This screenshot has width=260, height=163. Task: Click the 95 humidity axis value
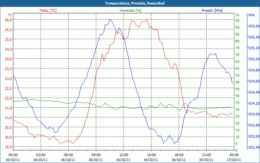click(x=238, y=21)
